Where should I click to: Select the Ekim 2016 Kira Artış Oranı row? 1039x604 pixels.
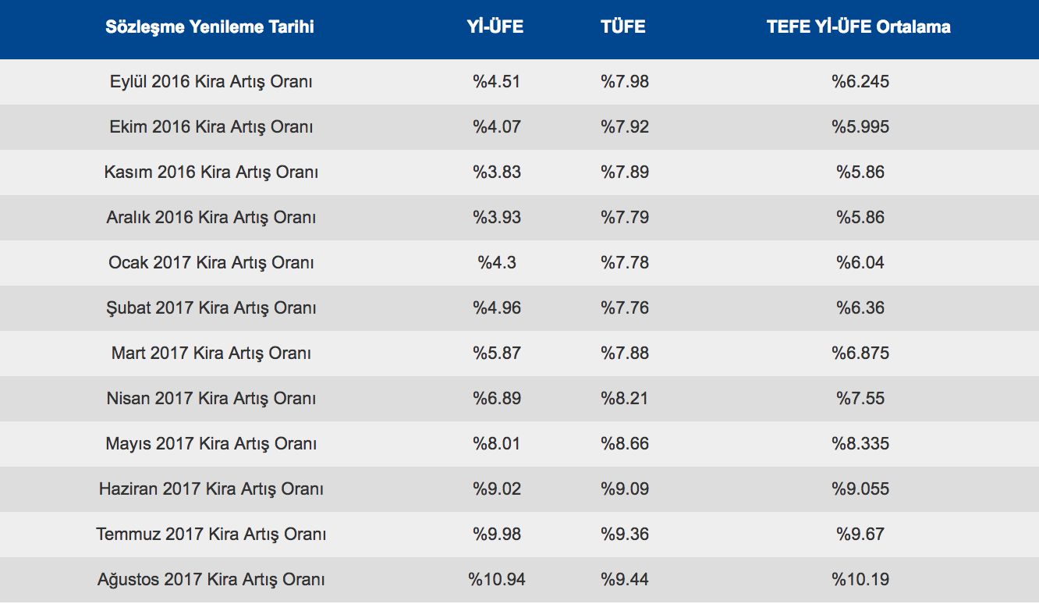tap(211, 127)
